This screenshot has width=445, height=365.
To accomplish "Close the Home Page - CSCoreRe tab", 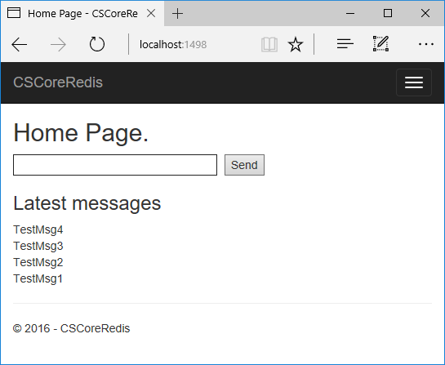I will (151, 13).
